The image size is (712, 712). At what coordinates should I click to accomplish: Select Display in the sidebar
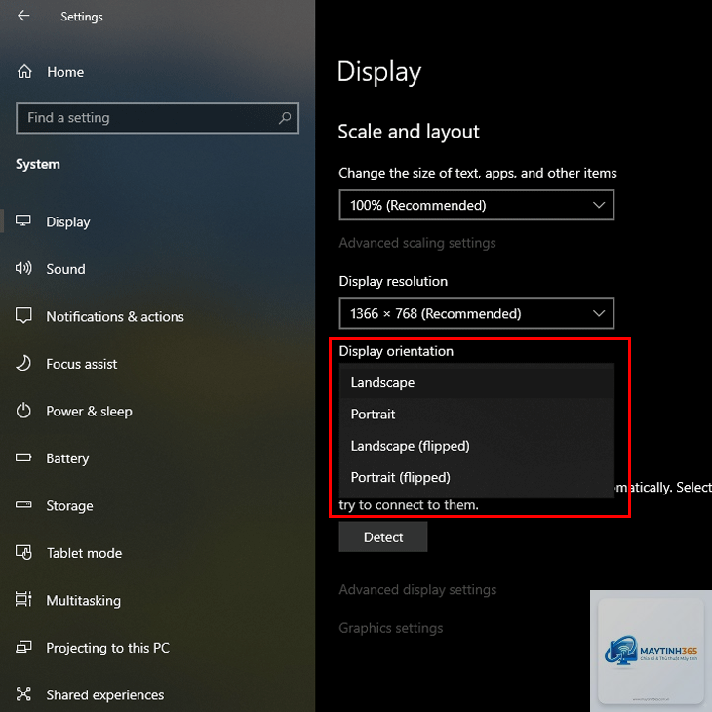(68, 222)
